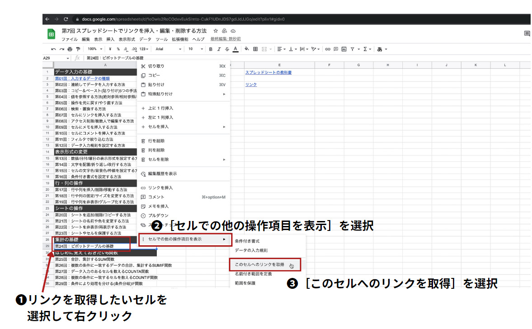This screenshot has width=532, height=329.
Task: Toggle bold formatting with B button
Action: pyautogui.click(x=210, y=49)
